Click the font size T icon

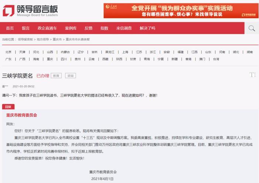click(x=252, y=75)
